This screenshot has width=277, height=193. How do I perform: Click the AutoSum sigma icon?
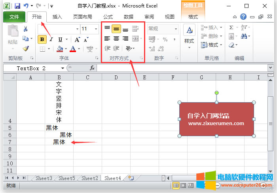click(231, 28)
